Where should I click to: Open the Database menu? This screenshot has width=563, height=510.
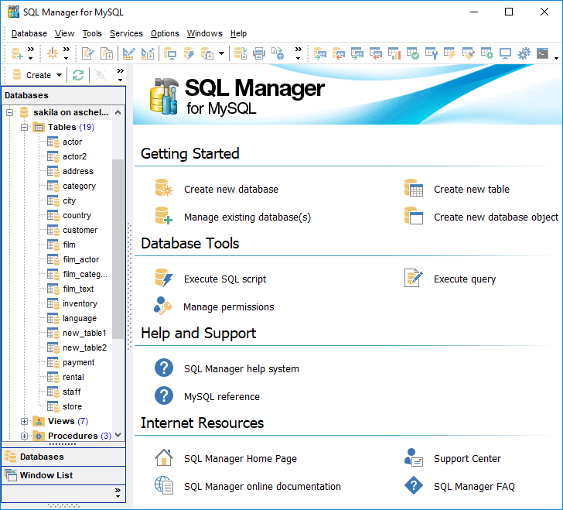pyautogui.click(x=29, y=33)
